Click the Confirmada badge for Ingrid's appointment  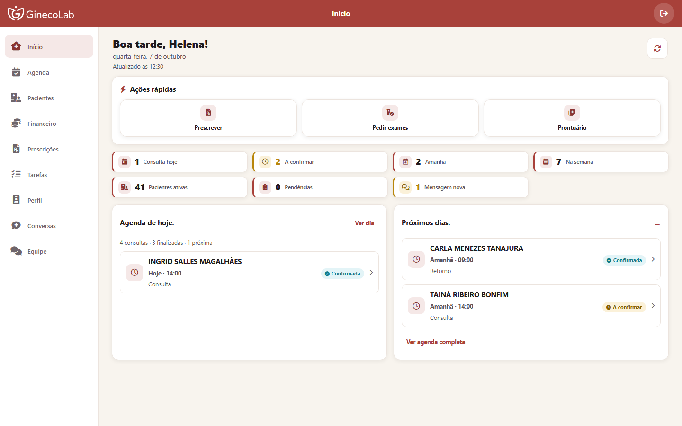342,274
